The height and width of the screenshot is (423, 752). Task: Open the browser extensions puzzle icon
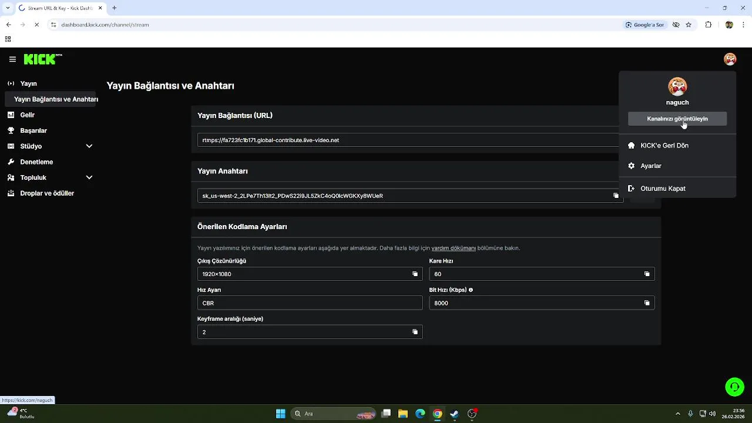(x=708, y=25)
